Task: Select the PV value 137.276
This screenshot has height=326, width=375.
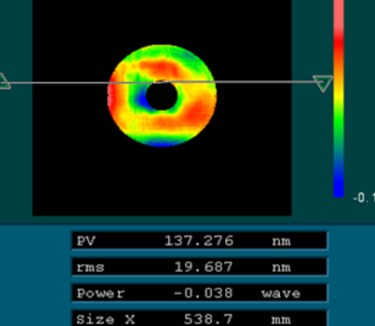Action: point(199,241)
